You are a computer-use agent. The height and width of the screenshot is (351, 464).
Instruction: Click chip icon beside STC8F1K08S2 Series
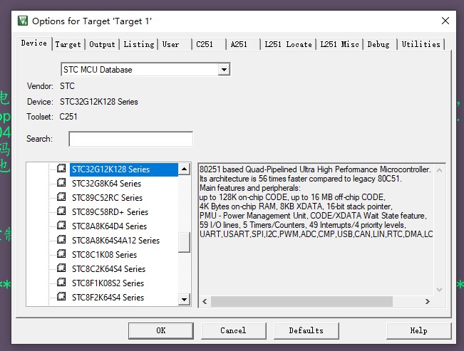coord(61,282)
